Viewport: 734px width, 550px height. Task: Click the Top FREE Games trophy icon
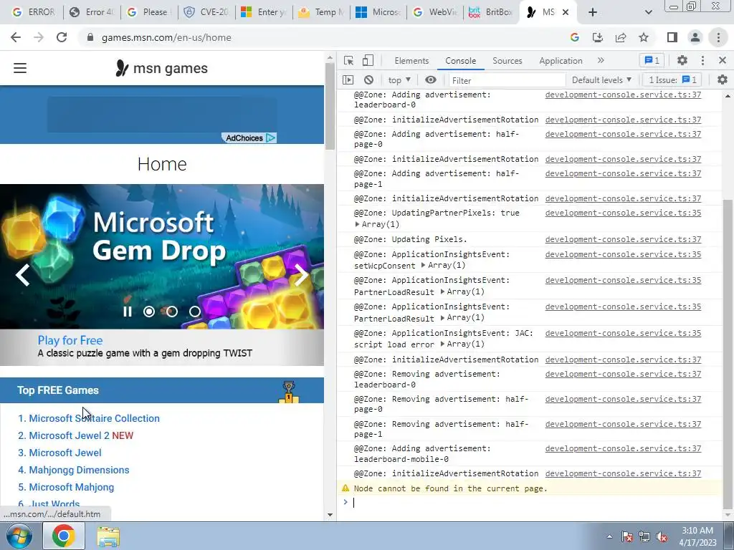289,392
